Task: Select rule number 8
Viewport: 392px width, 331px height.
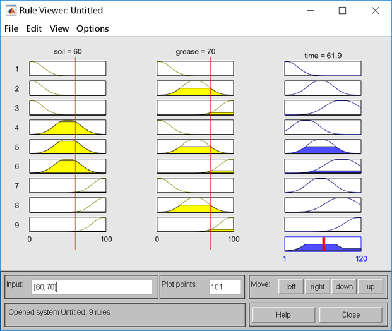Action: (17, 205)
